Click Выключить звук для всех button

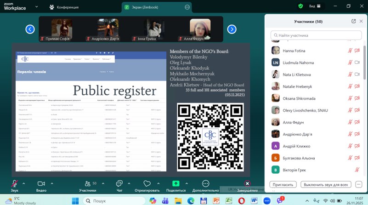point(326,184)
